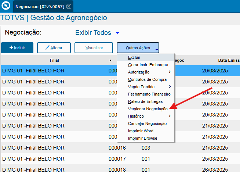Select the row with code 000016
Screen dimensions: 240x172
point(120,148)
